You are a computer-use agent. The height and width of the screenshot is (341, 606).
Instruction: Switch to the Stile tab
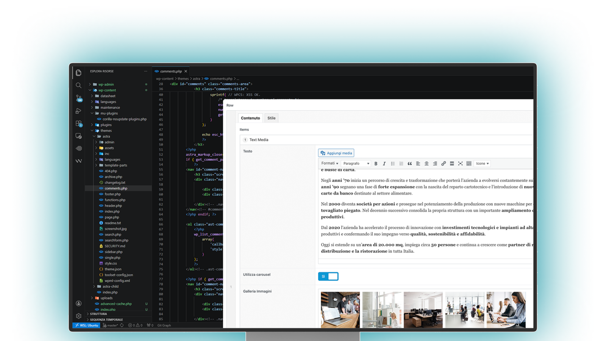(x=271, y=118)
